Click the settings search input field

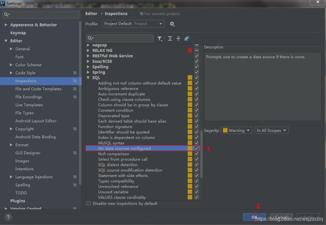[x=41, y=14]
